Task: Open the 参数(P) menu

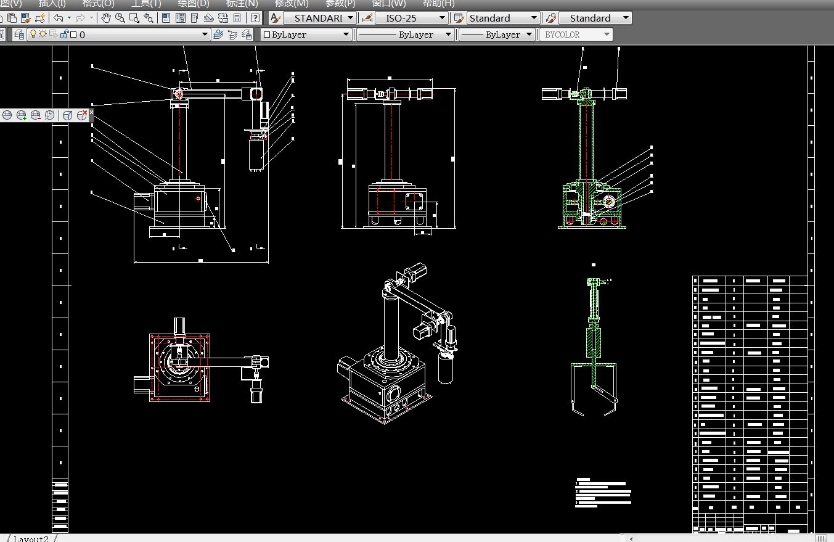Action: point(340,3)
